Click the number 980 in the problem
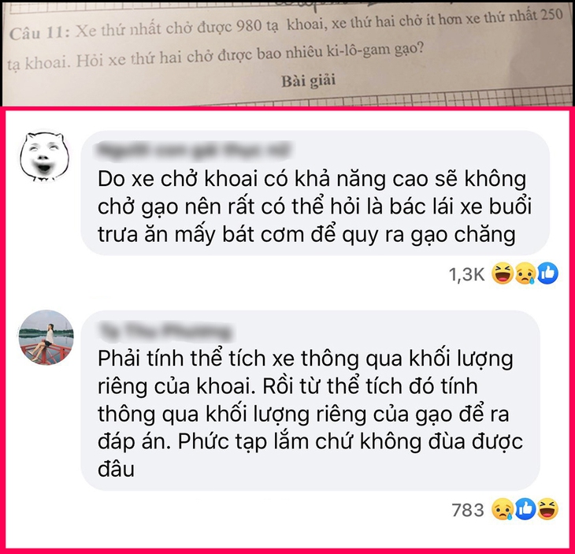This screenshot has height=554, width=575. coord(250,27)
